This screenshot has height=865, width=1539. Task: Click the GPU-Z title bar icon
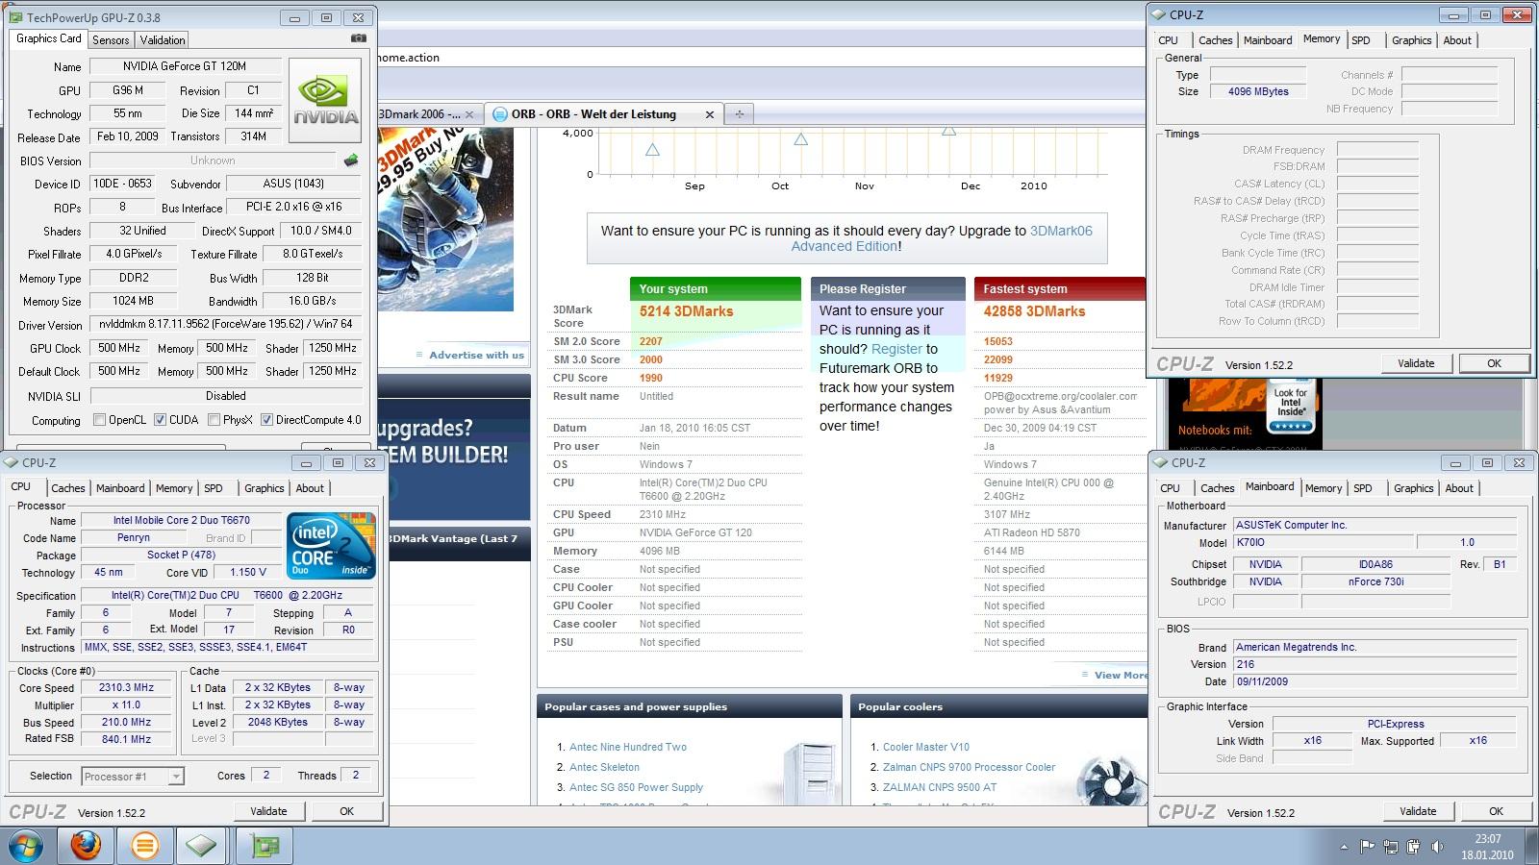click(15, 17)
